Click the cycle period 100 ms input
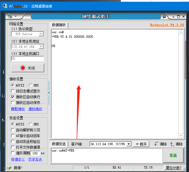189x172 pixels. (35, 153)
